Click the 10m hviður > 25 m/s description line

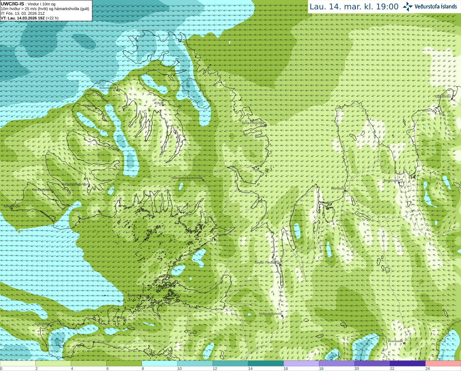(45, 9)
